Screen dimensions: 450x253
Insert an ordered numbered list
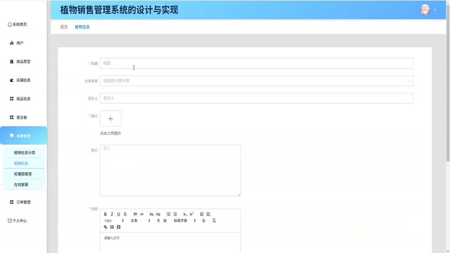point(168,214)
